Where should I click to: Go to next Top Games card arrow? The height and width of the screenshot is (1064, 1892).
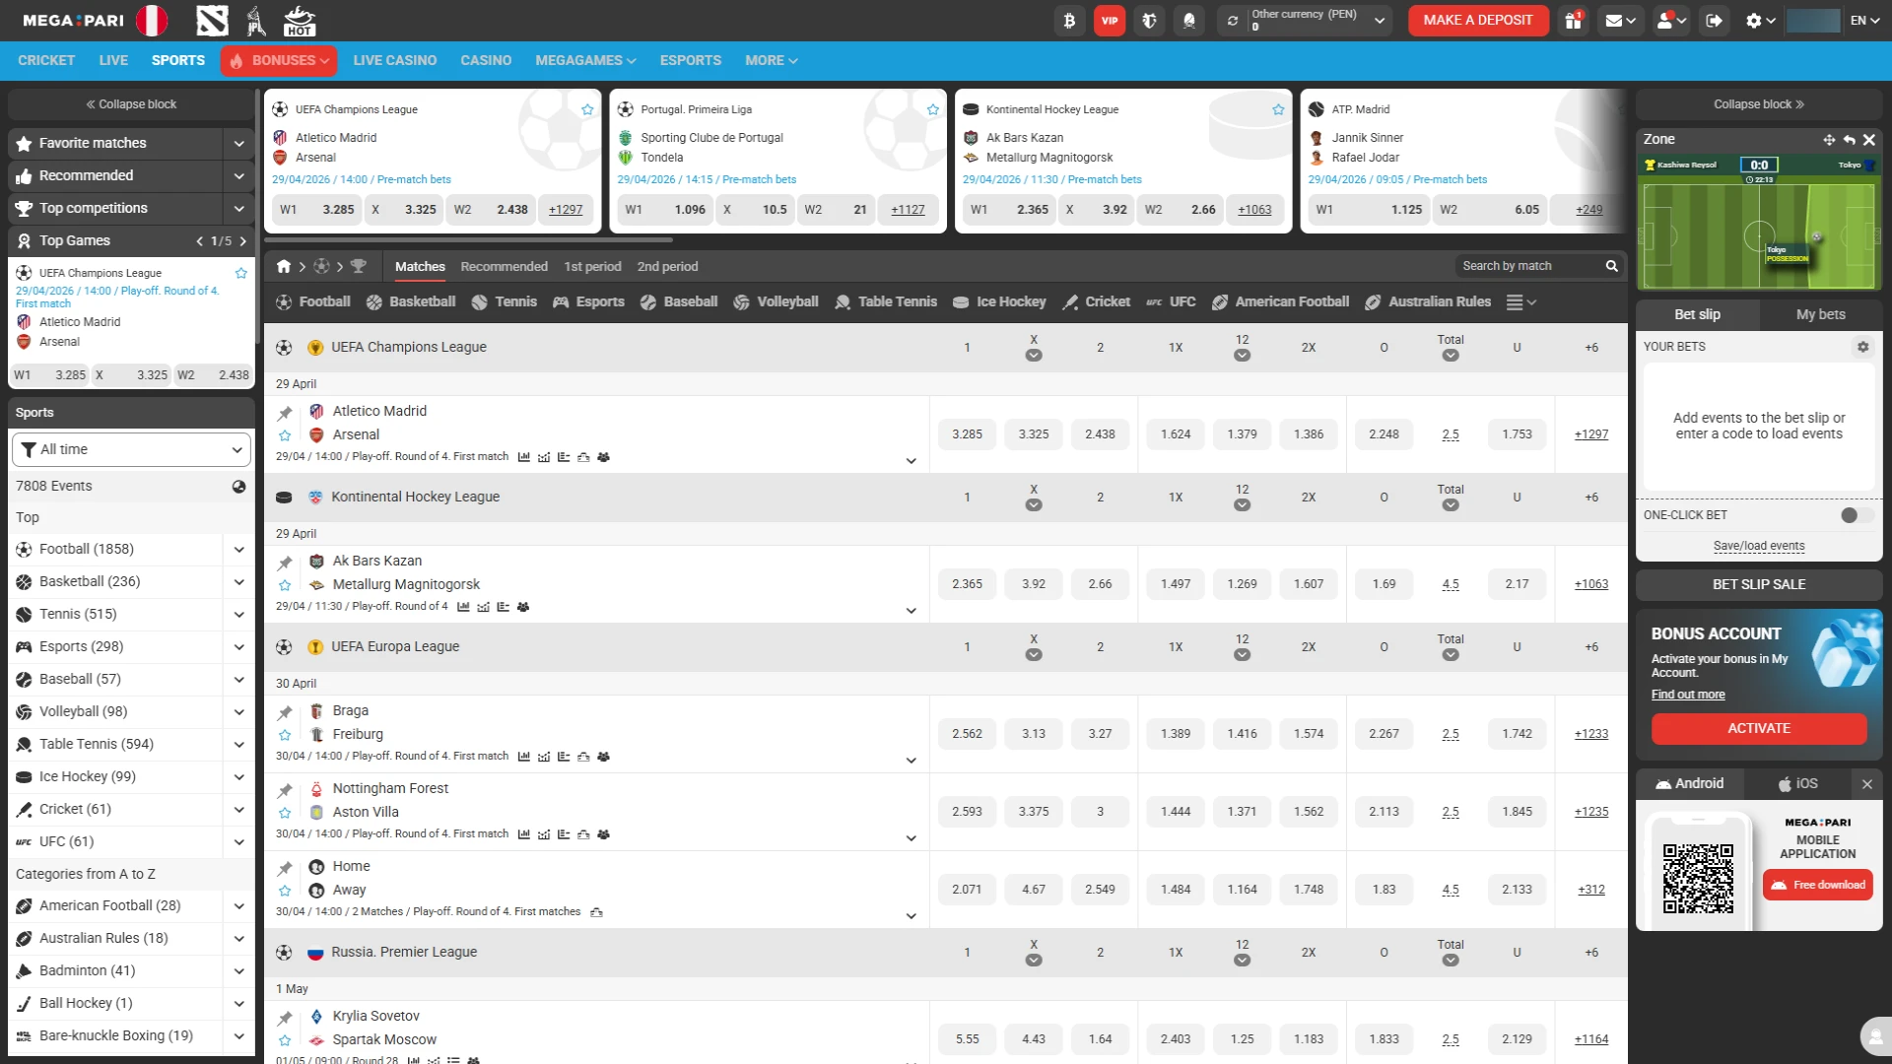pos(242,241)
